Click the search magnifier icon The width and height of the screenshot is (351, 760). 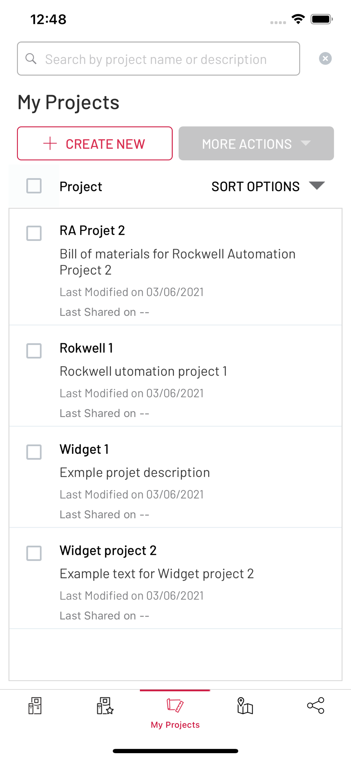(31, 59)
